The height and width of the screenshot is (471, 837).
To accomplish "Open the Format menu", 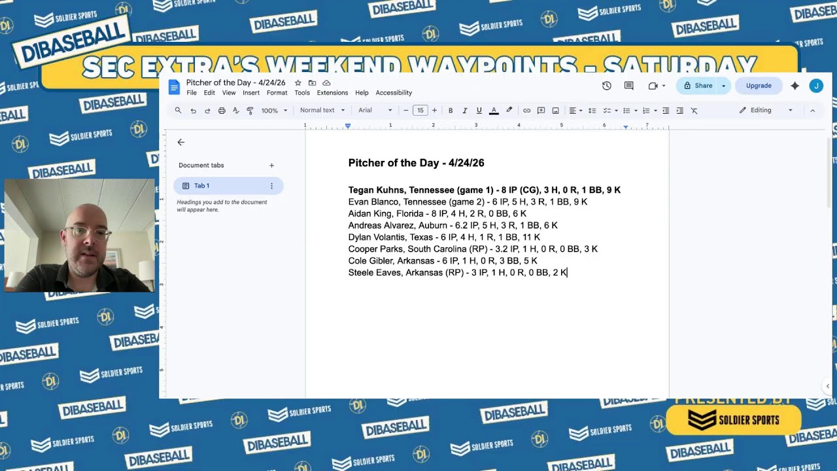I will pos(277,93).
